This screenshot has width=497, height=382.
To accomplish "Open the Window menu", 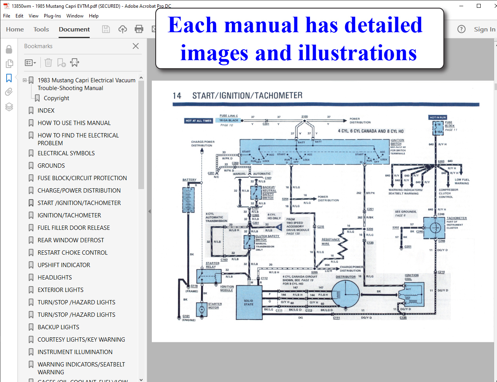I will [75, 16].
